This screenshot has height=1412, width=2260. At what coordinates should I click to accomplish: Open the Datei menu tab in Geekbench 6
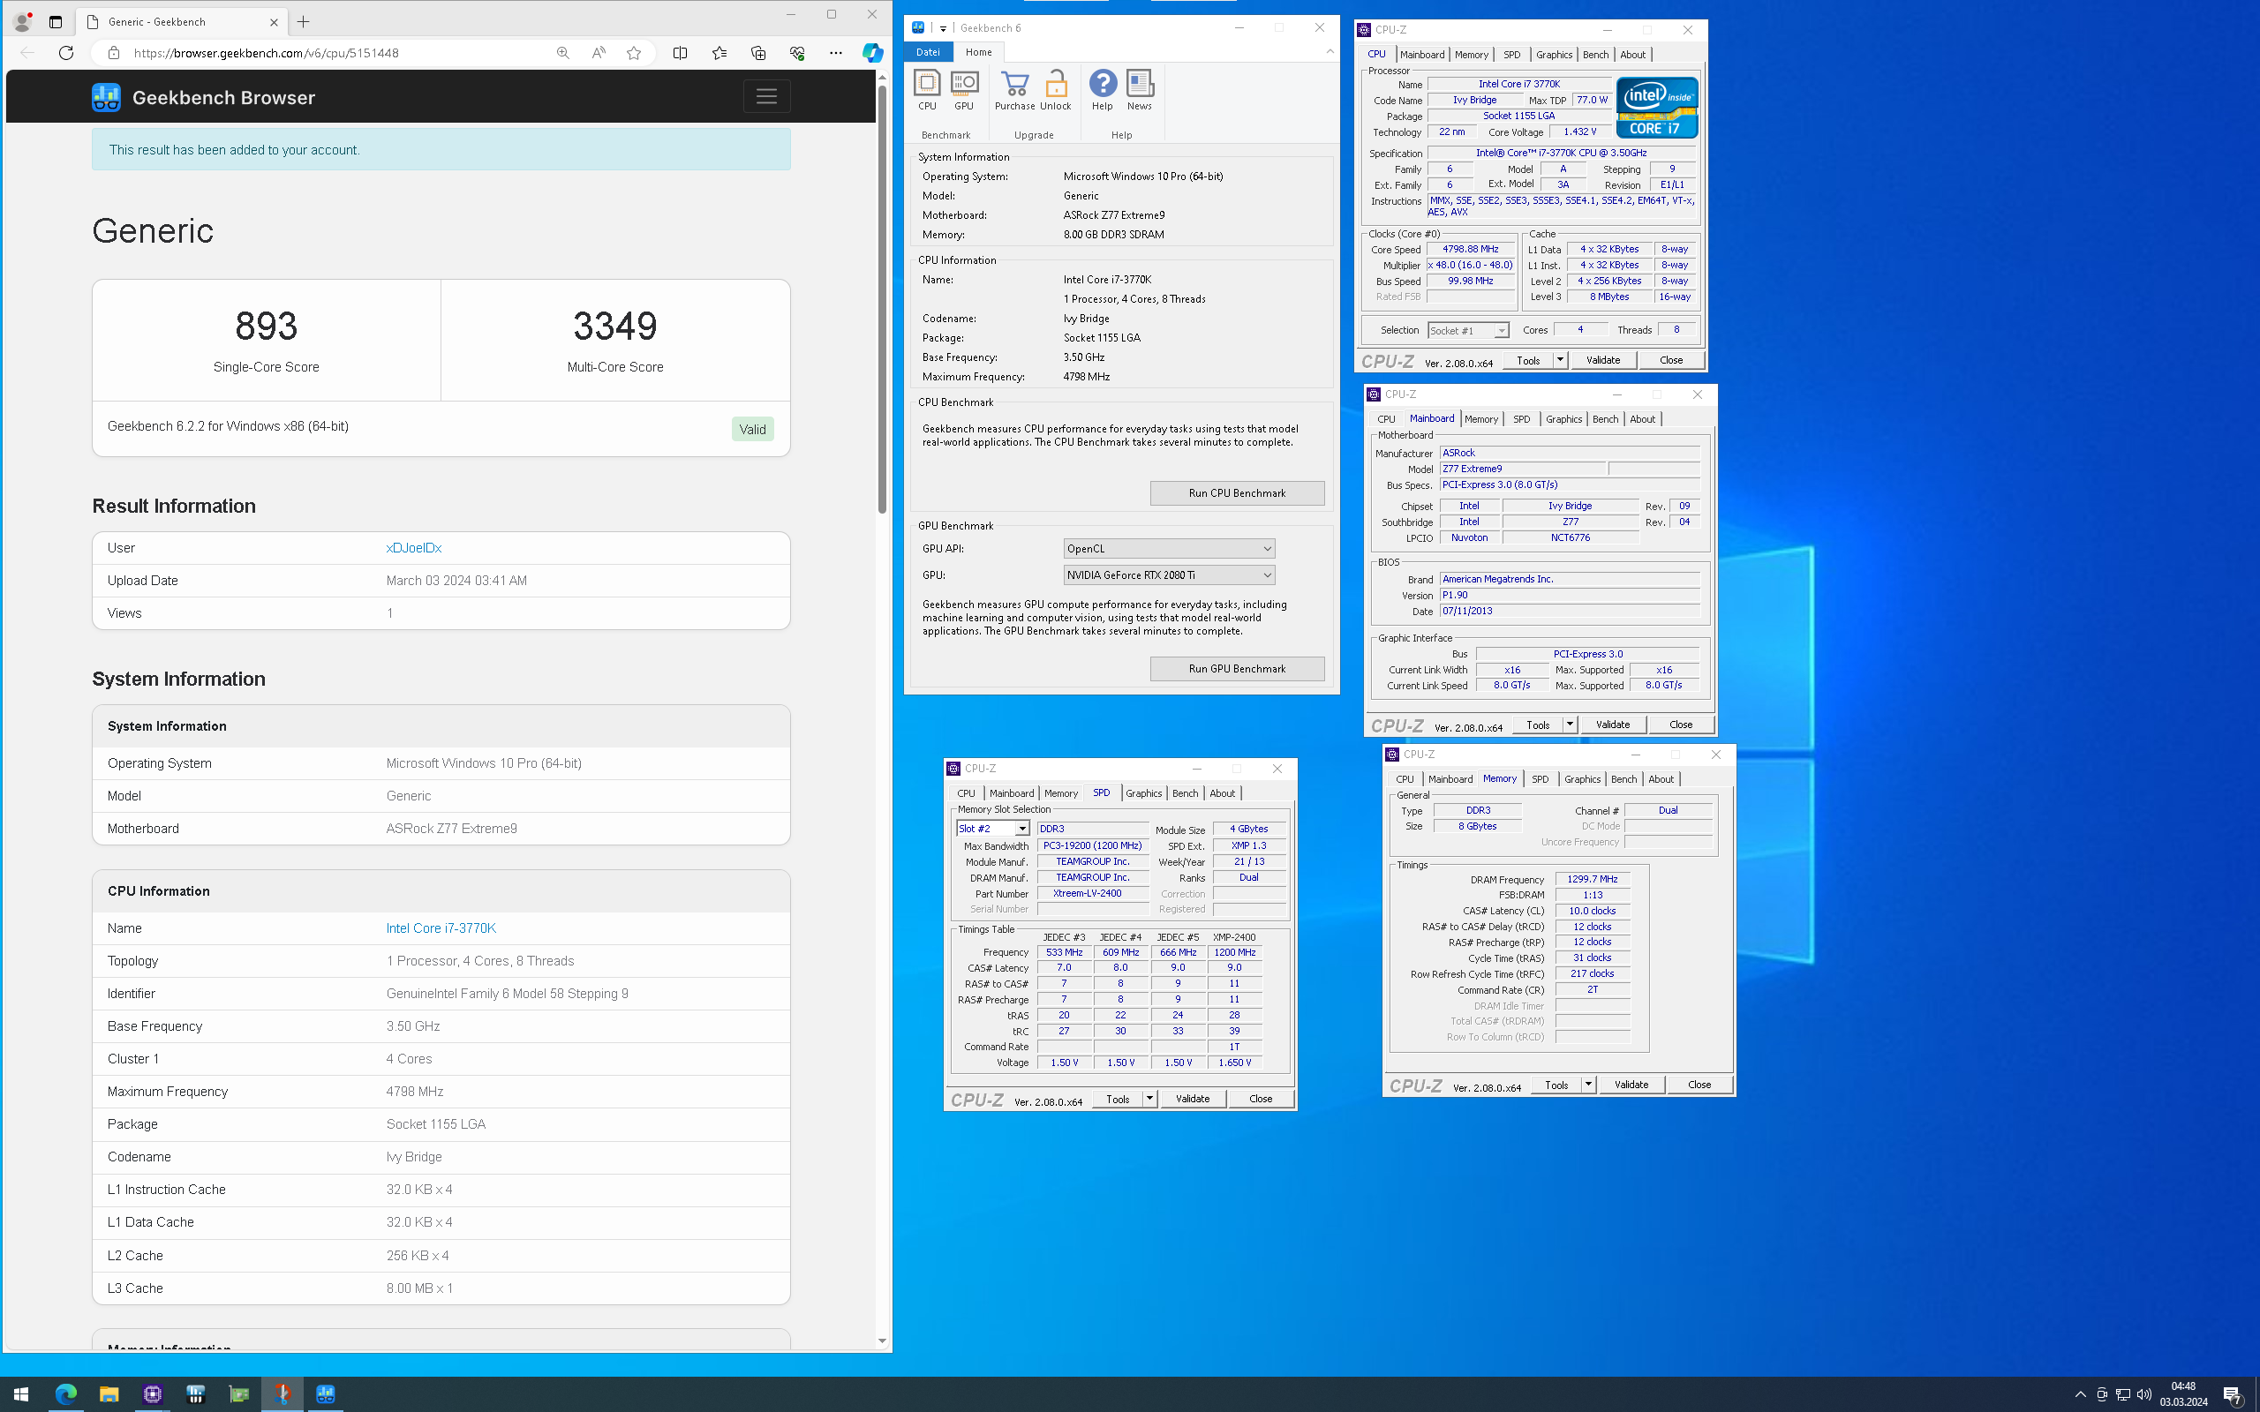pyautogui.click(x=929, y=52)
